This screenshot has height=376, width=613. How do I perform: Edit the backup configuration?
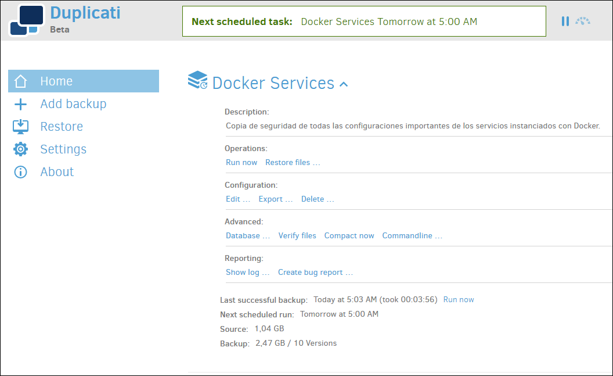237,199
